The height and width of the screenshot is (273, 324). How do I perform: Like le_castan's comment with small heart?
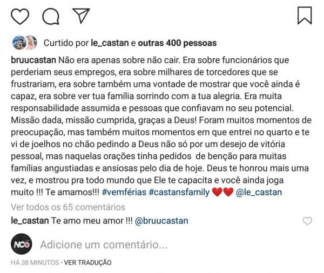(307, 221)
